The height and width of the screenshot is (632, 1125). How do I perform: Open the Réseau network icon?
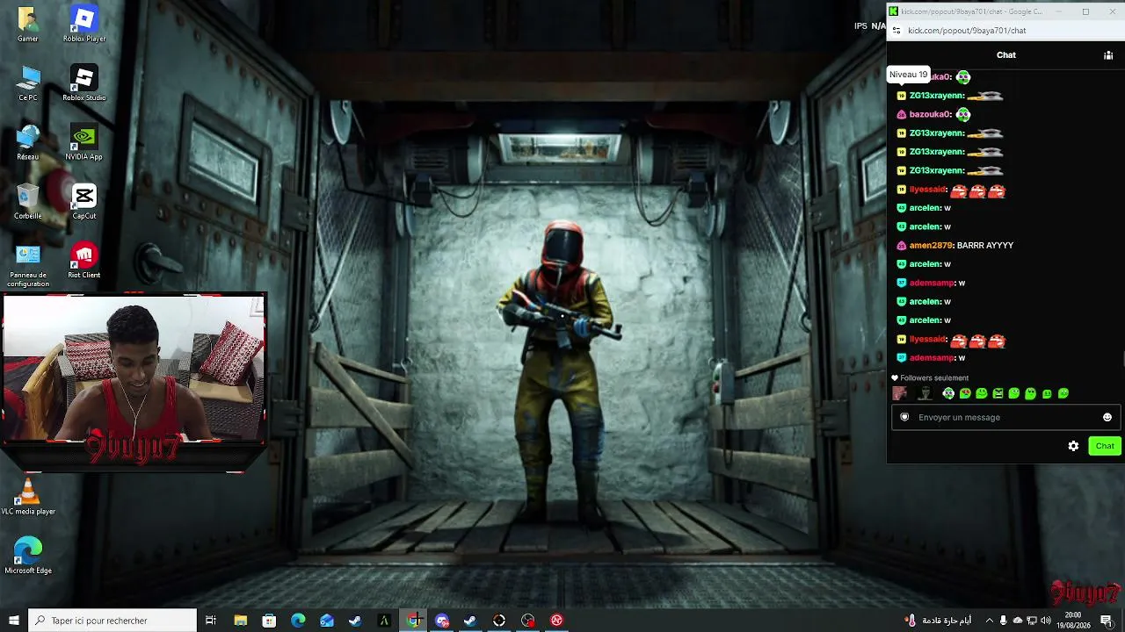click(x=28, y=142)
